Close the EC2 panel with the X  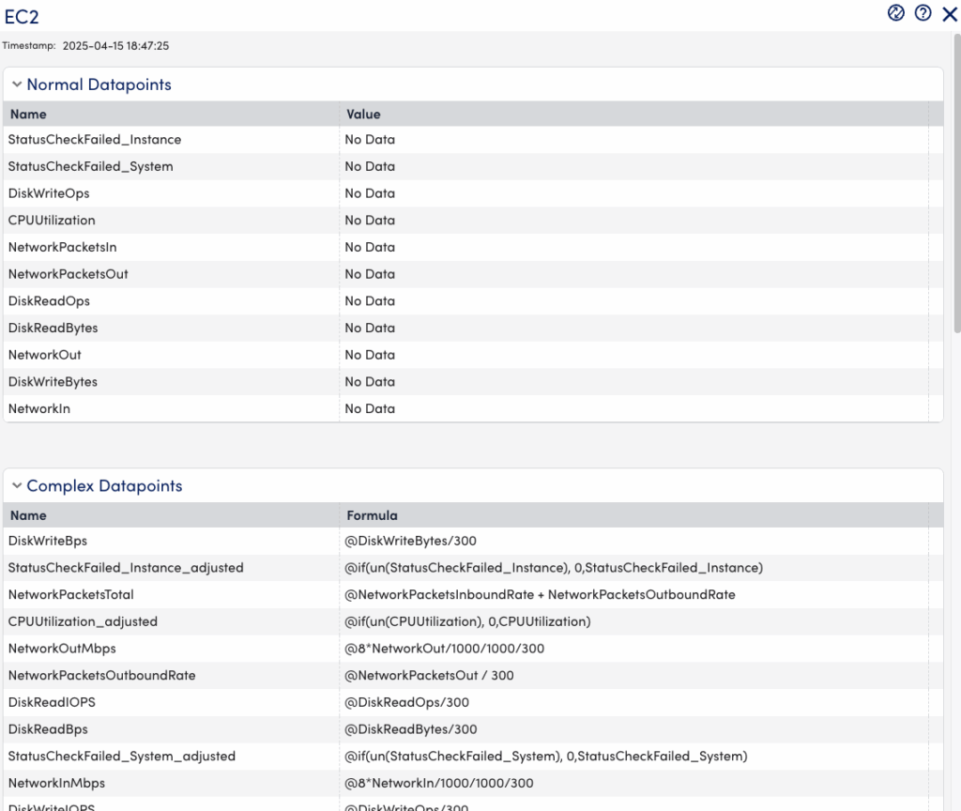tap(950, 13)
